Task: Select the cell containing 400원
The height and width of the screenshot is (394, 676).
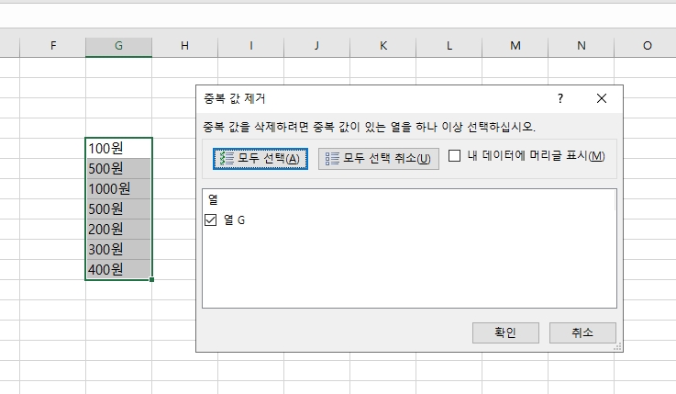Action: (118, 269)
